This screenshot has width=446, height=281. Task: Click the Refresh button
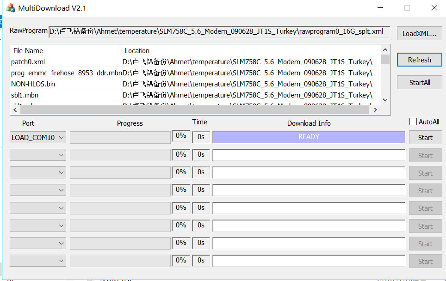click(x=419, y=60)
